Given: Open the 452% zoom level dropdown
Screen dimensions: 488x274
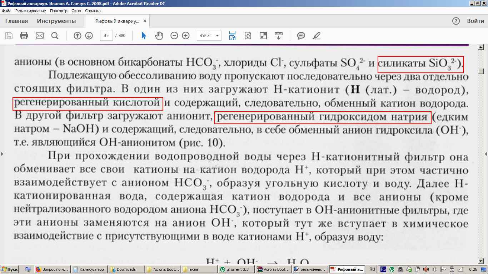Looking at the screenshot, I should (x=217, y=36).
